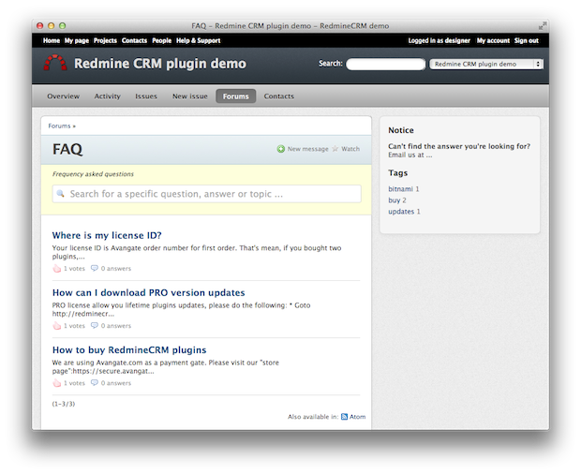
Task: Click the Watch star icon
Action: (x=335, y=149)
